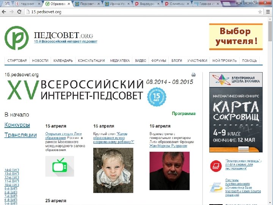The height and width of the screenshot is (205, 273).
Task: Open the Конкурсы link
Action: 17,125
